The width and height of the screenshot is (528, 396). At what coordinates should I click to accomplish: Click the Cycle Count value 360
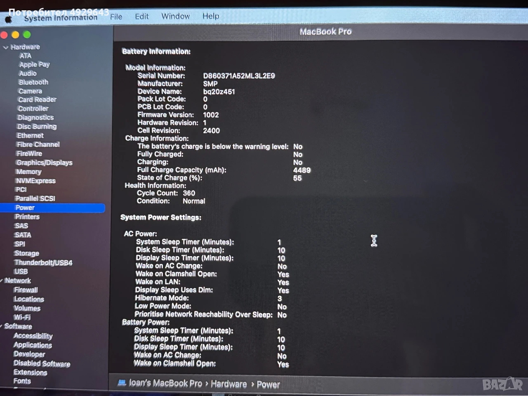coord(189,193)
